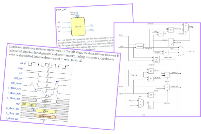This screenshot has width=201, height=134.
Task: Select the yellow d31 waveform cell
Action: [32, 105]
